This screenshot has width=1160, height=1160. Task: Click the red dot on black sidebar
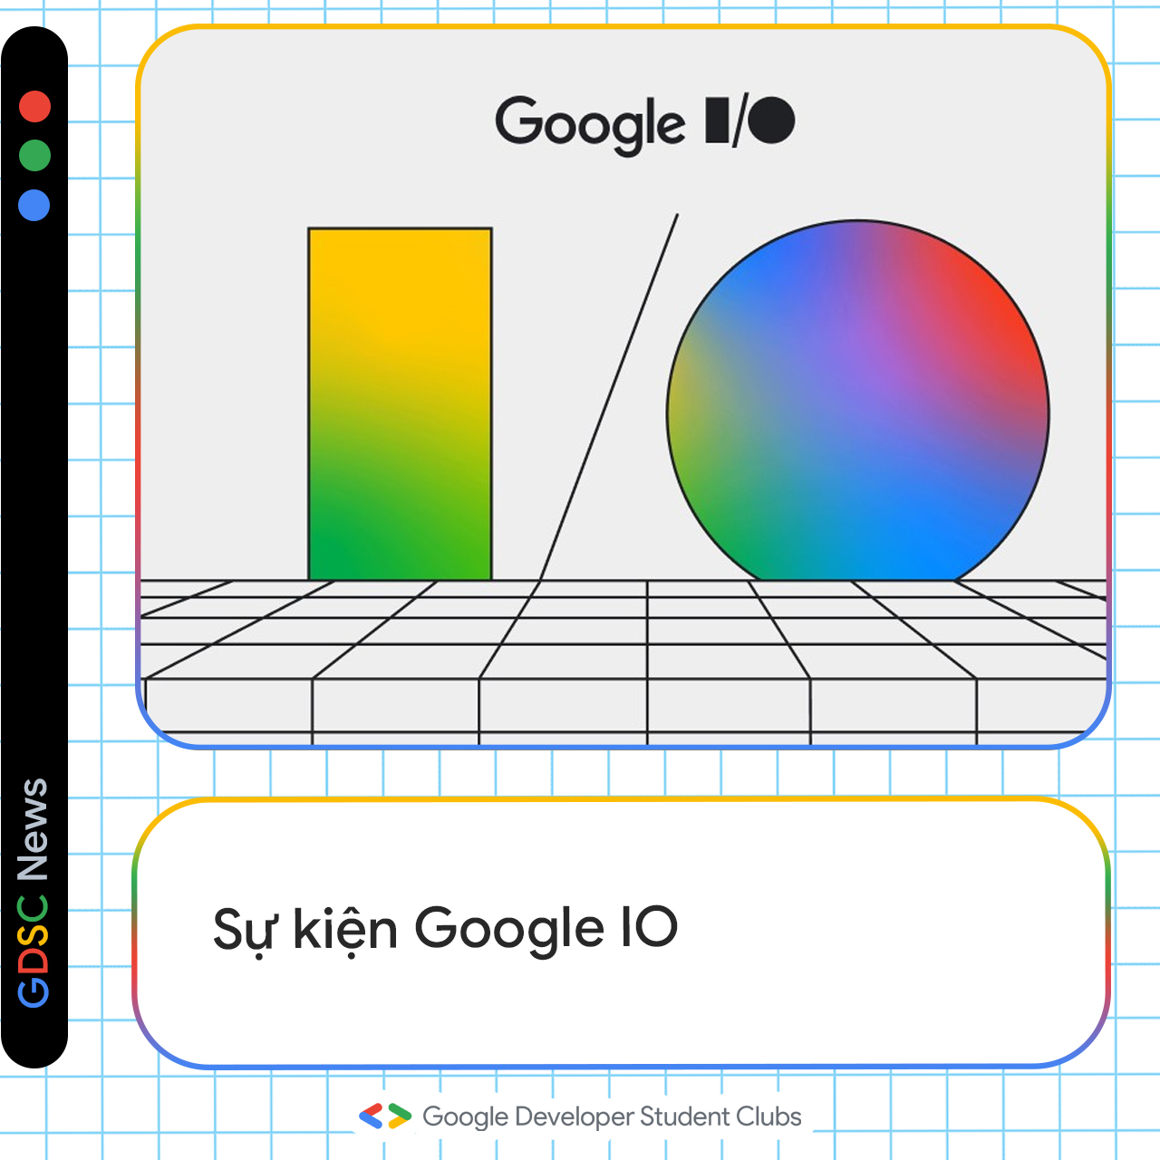pyautogui.click(x=34, y=106)
